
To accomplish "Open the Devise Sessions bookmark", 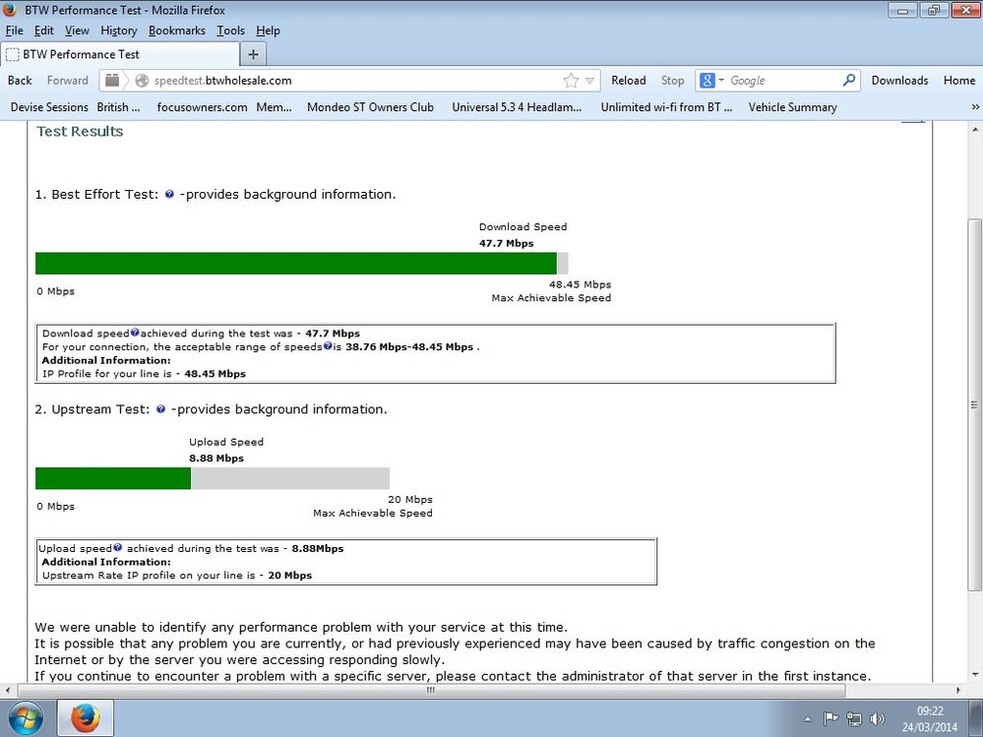I will [49, 107].
